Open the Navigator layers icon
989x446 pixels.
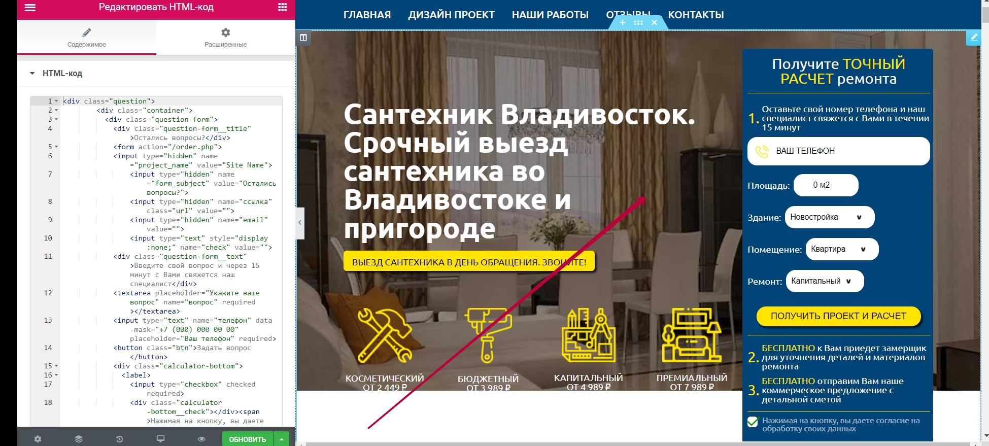[x=79, y=439]
